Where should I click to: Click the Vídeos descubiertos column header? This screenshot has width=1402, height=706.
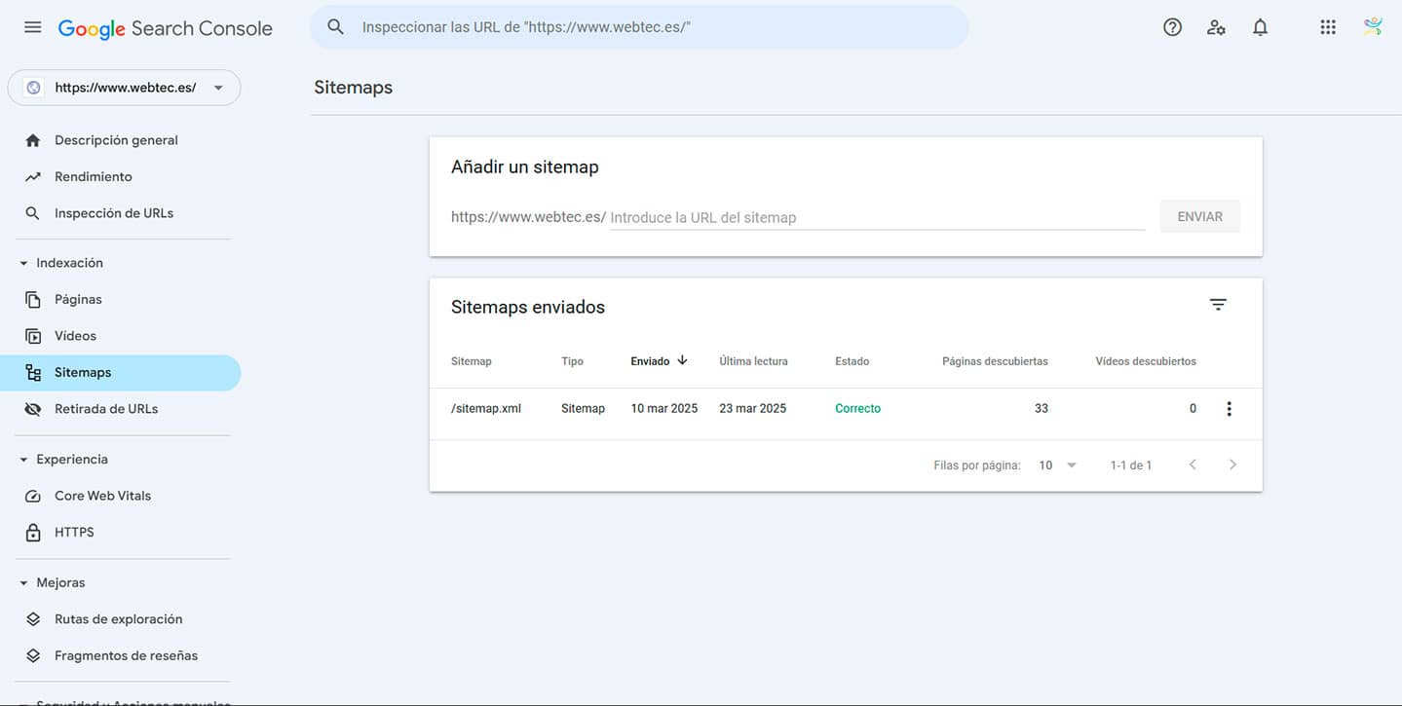[1146, 361]
